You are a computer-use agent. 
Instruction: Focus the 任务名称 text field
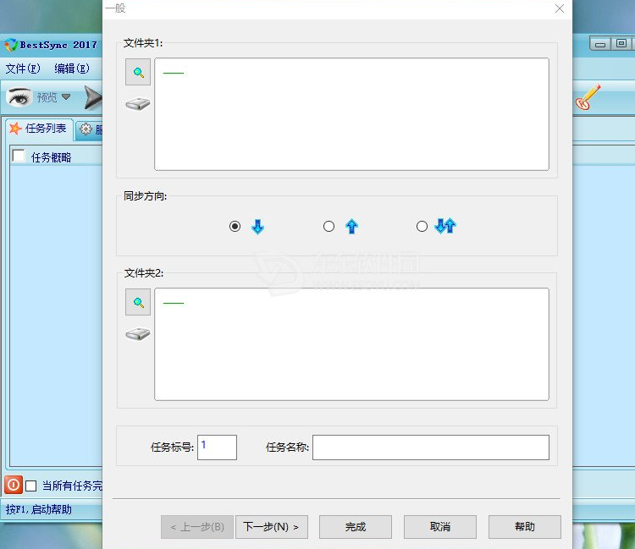click(431, 447)
